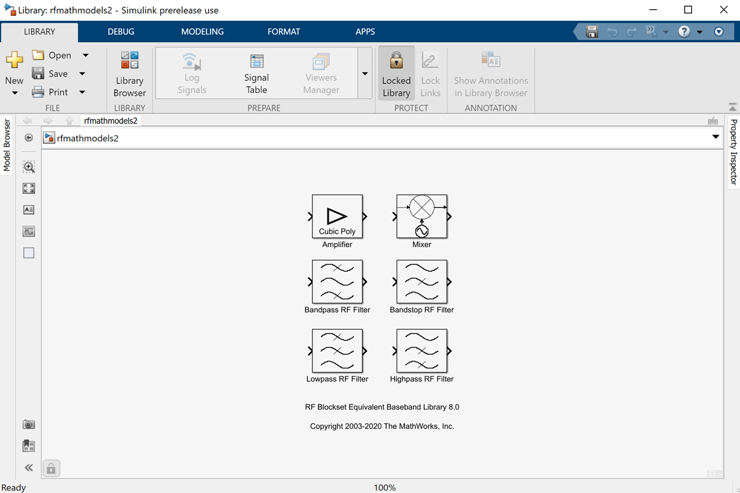
Task: Open the Print dropdown arrow
Action: click(x=82, y=92)
